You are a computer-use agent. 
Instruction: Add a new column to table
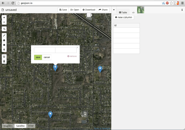click(124, 17)
